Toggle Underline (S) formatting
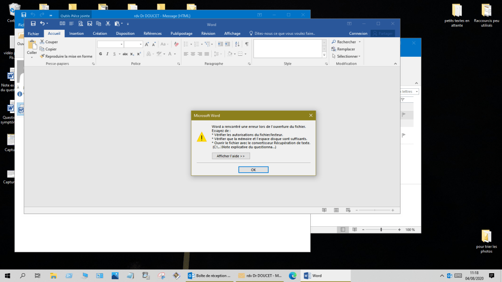This screenshot has width=502, height=282. tap(114, 54)
